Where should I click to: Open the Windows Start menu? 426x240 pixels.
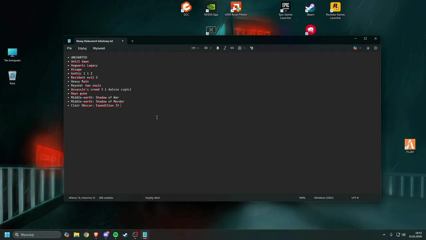pos(7,235)
